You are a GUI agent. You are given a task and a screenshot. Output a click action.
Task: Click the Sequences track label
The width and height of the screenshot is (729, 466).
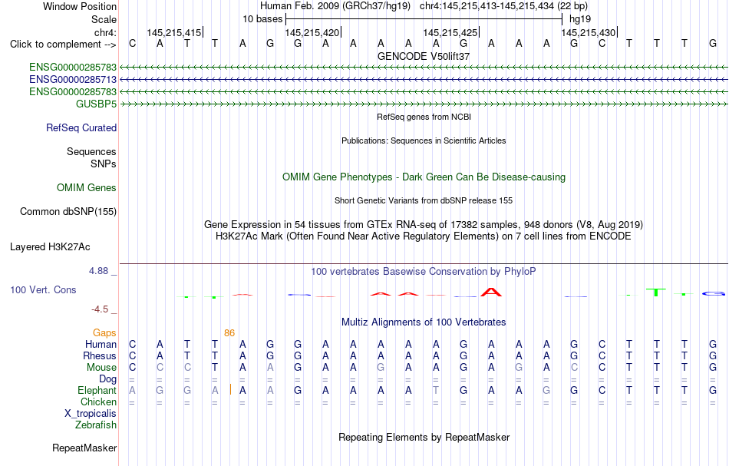91,151
